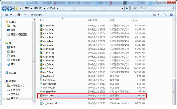Open the view options dropdown arrow
Screen dimensions: 177x109
click(158, 15)
